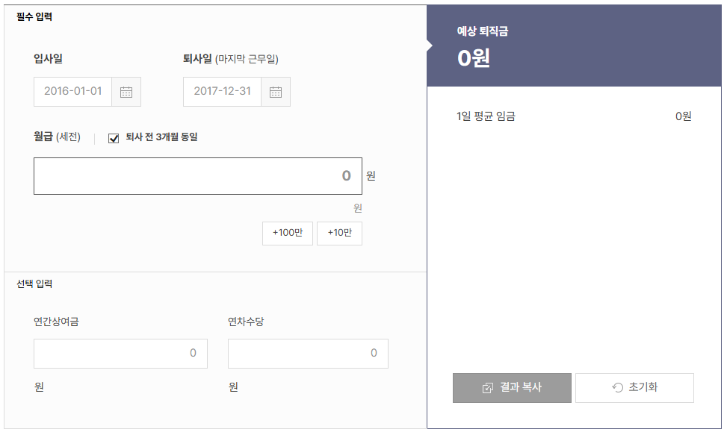The width and height of the screenshot is (724, 432).
Task: Click the 결과 복사 result copy button
Action: (511, 387)
